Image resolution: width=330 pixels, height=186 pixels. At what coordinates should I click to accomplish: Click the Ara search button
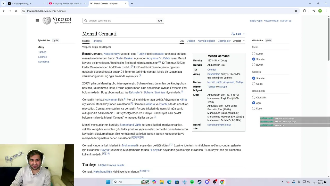[160, 21]
